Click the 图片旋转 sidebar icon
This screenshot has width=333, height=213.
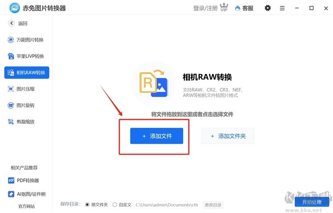click(11, 105)
